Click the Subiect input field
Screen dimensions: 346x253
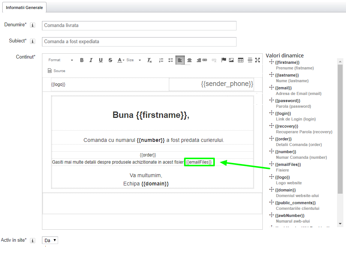[139, 42]
